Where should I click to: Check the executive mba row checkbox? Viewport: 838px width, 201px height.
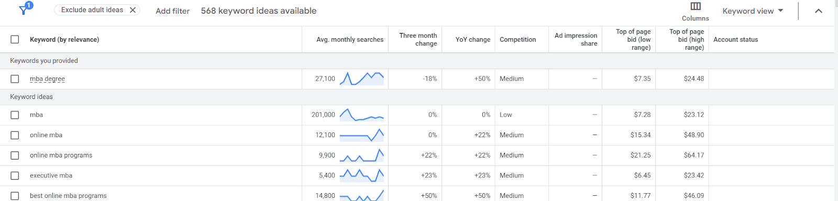(15, 175)
